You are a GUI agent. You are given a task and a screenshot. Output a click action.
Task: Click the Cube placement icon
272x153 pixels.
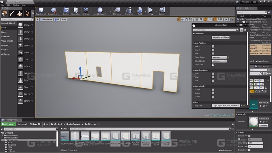21,60
